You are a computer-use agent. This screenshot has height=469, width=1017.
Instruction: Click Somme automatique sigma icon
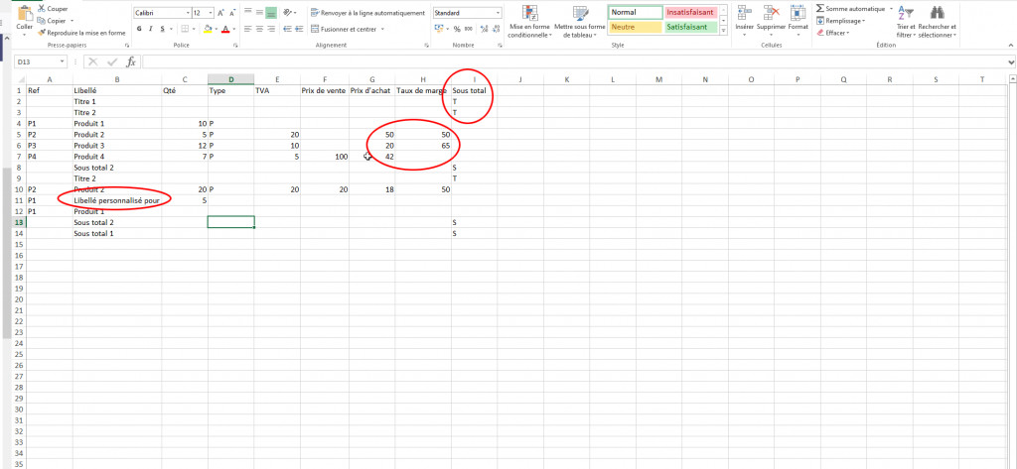tap(819, 8)
